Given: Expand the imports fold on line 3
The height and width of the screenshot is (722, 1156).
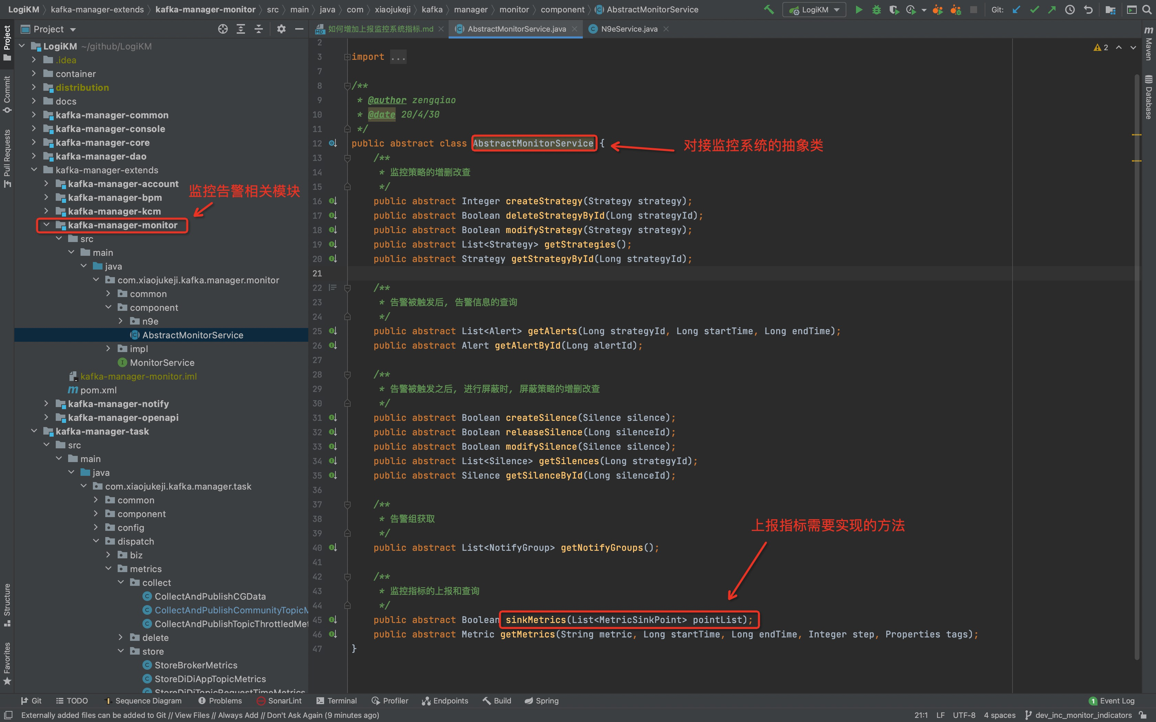Looking at the screenshot, I should click(347, 57).
